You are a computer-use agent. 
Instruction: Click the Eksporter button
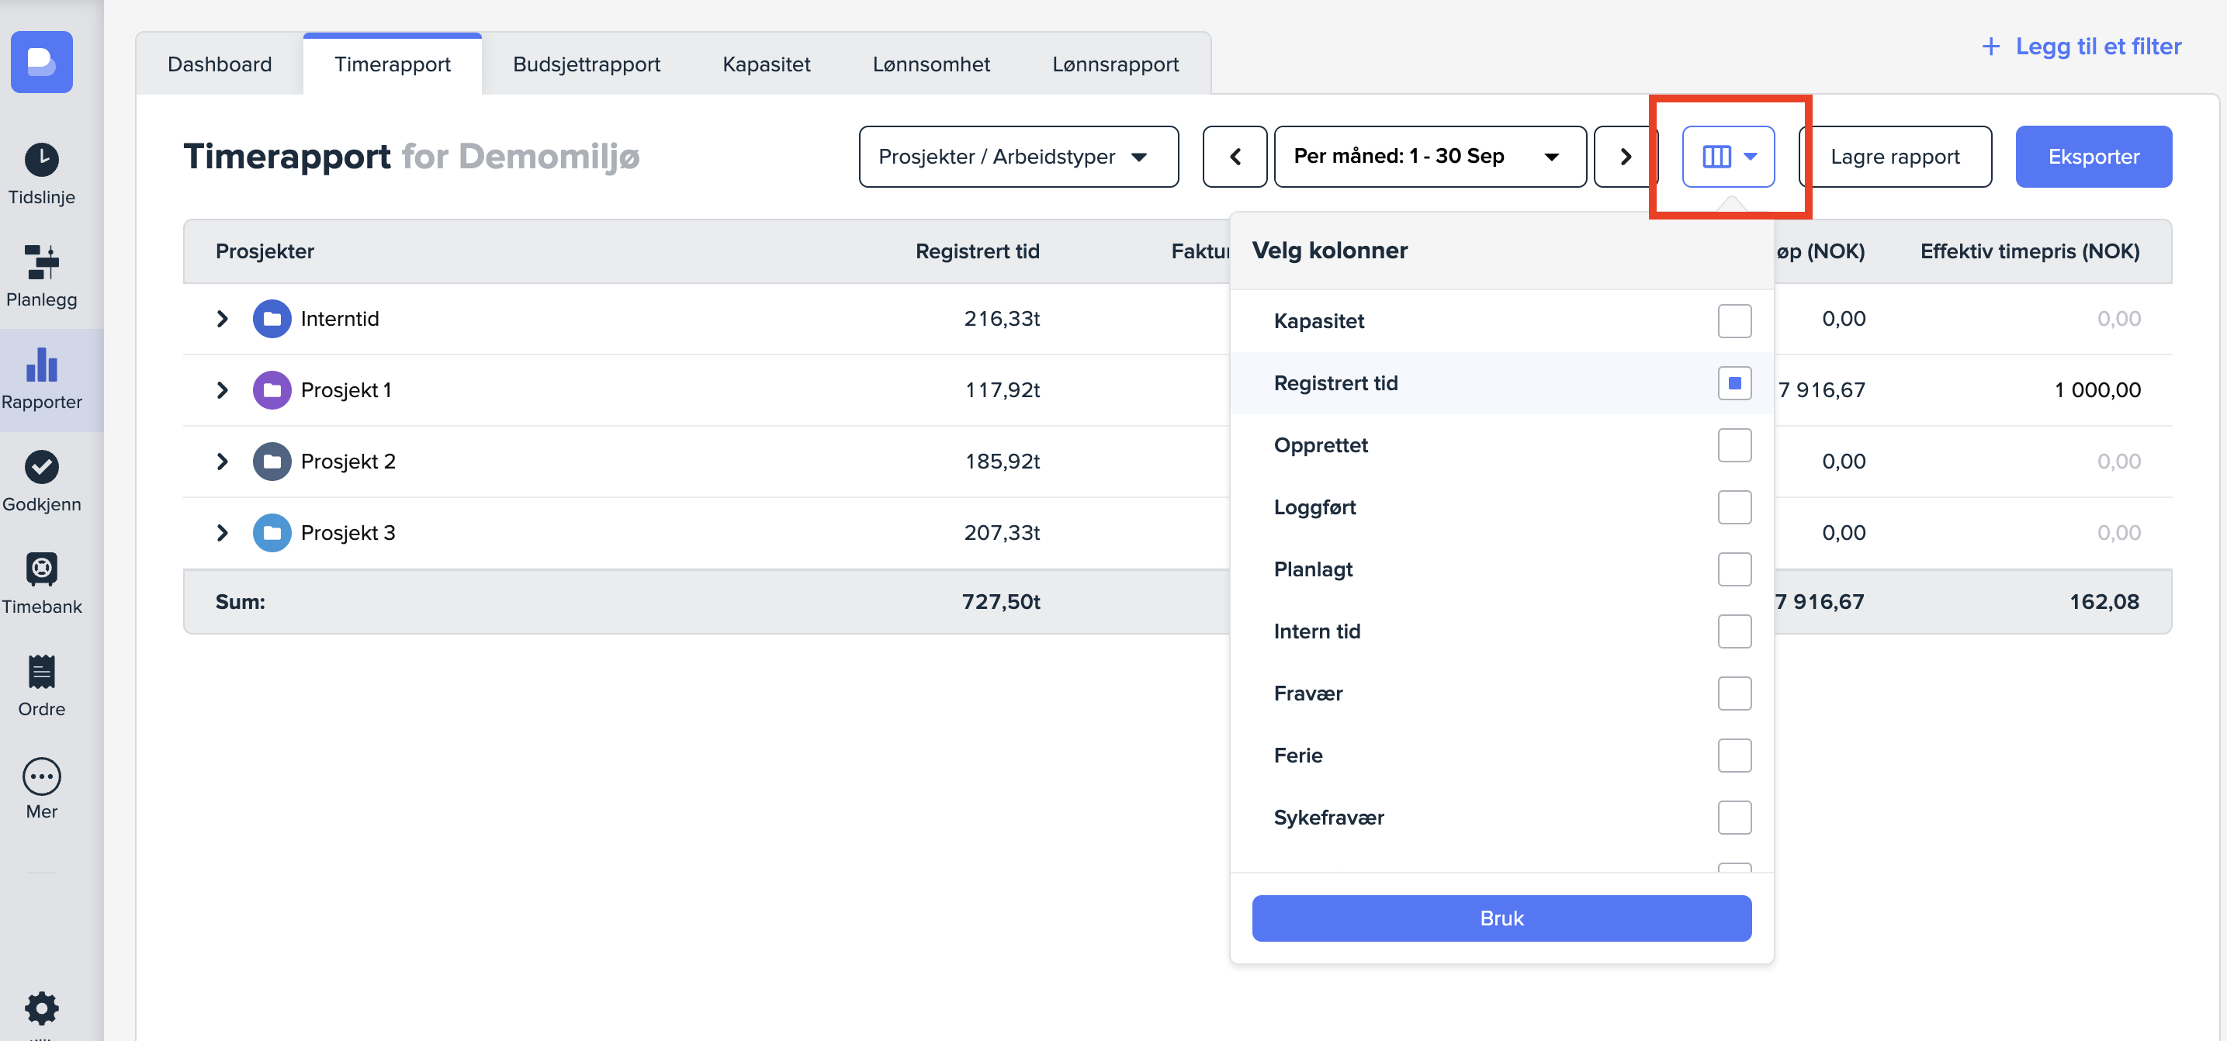pos(2092,157)
